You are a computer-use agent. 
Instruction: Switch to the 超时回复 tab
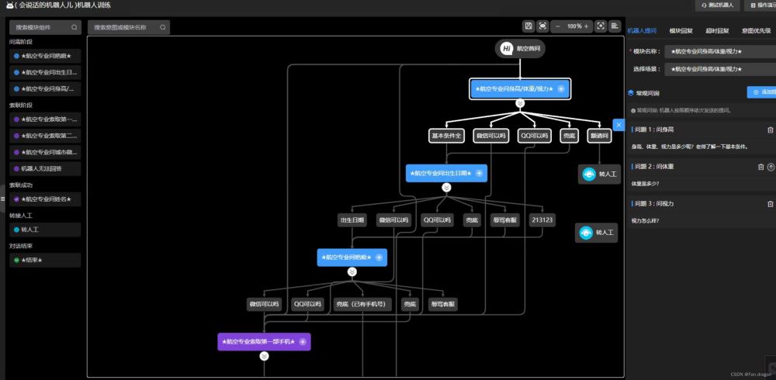tap(718, 31)
